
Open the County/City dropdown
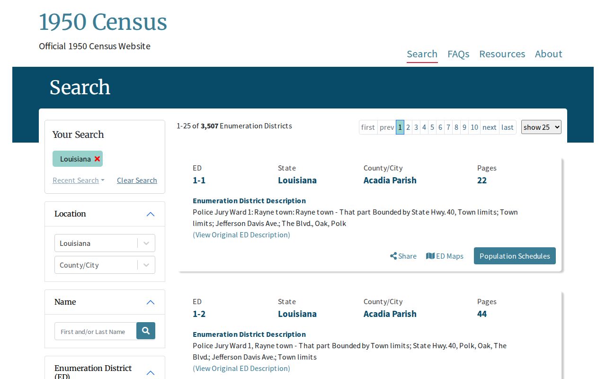[x=105, y=265]
